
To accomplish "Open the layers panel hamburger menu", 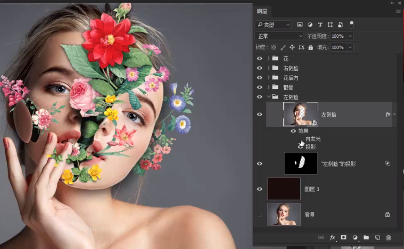I will point(398,11).
